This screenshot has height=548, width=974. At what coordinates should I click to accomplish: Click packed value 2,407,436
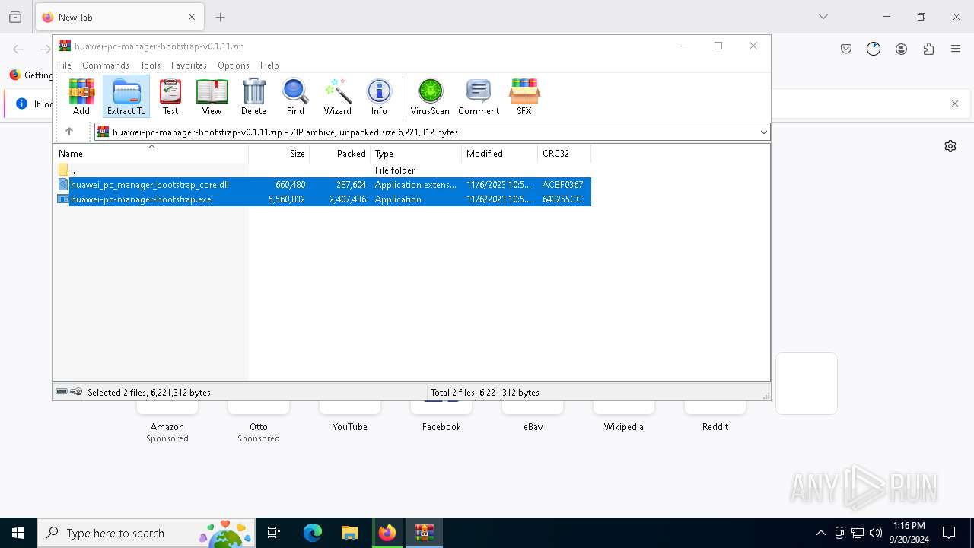click(x=348, y=199)
